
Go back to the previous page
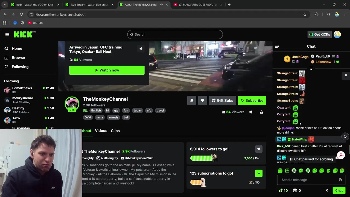(5, 15)
